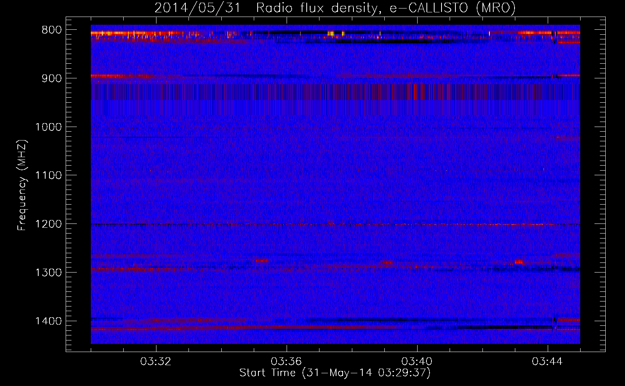Click frequency tick label 1000
Screen dimensions: 625x386
tap(49, 127)
